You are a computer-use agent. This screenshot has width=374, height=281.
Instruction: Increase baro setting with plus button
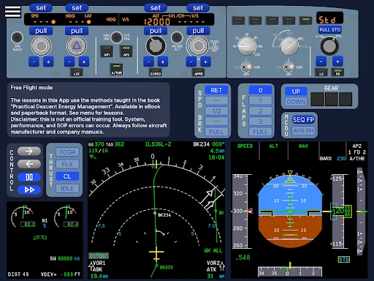point(337,61)
